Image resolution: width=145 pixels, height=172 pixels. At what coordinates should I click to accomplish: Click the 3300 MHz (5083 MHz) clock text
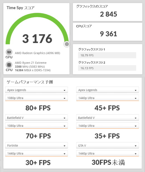(x=30, y=67)
